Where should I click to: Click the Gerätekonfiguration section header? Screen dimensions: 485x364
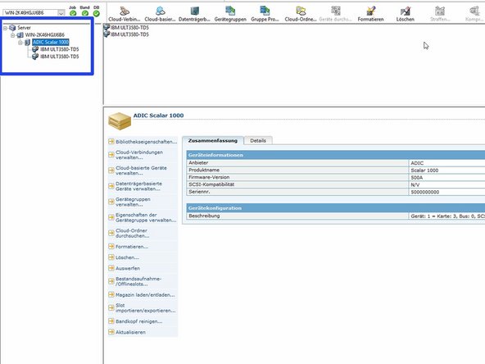click(336, 208)
